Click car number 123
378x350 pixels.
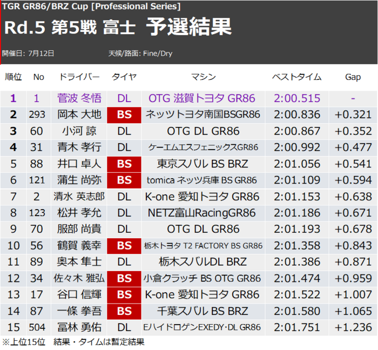point(37,213)
